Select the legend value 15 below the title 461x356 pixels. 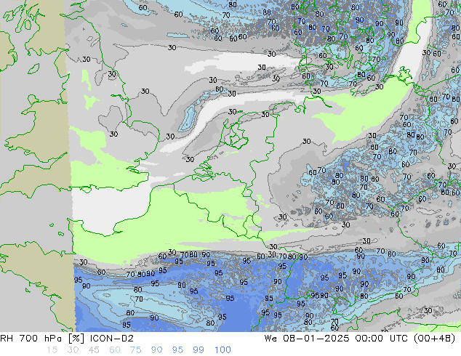tap(52, 350)
